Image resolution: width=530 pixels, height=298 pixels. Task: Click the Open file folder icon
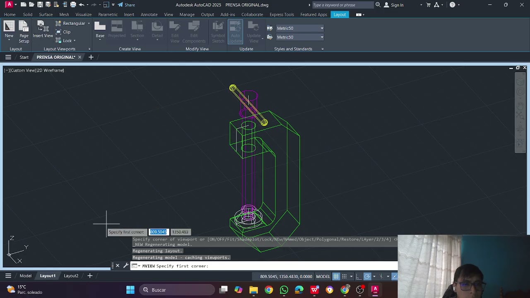[31, 5]
